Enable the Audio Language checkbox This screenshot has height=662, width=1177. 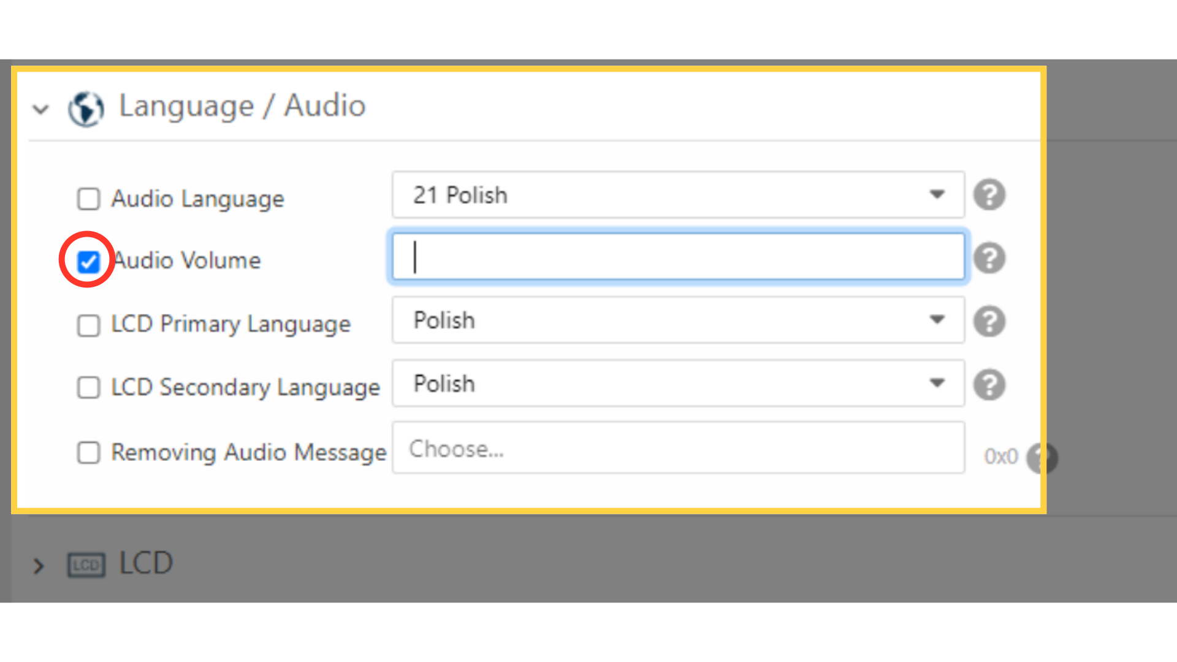(89, 199)
